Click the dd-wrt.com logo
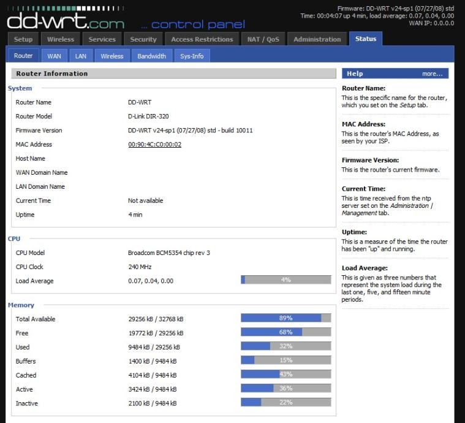Screen dimensions: 465x423 [65, 21]
